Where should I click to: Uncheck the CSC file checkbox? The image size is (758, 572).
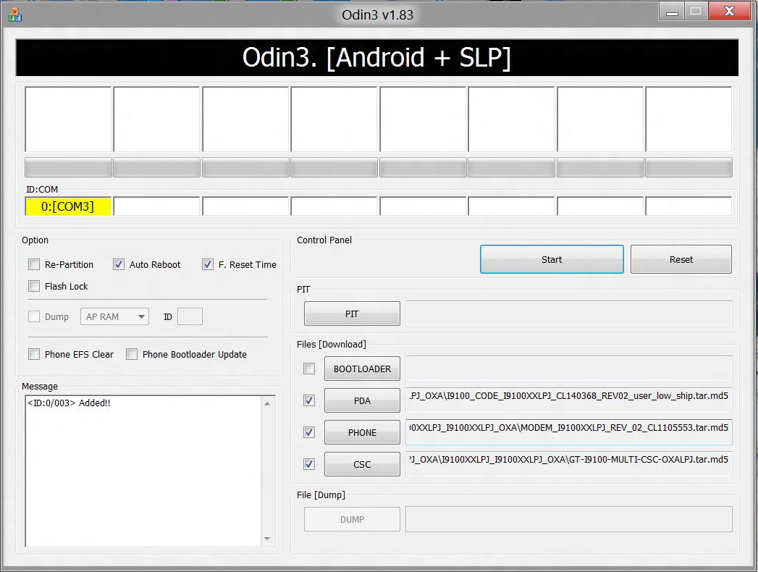tap(309, 465)
